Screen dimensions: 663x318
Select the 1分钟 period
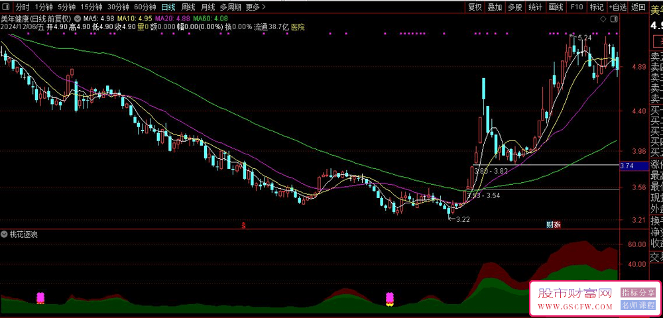(44, 7)
